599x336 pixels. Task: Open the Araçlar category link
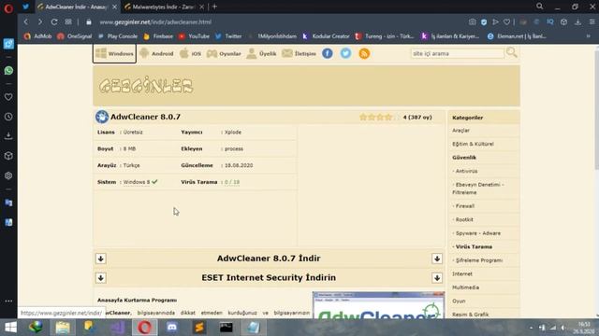(x=460, y=131)
